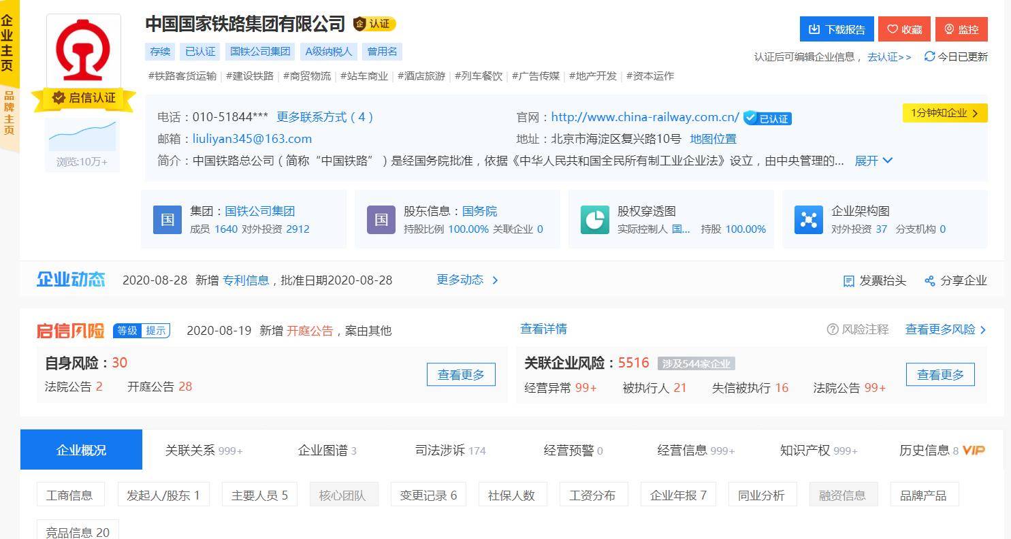Viewport: 1011px width, 539px height.
Task: Click the 企业架构图 structure icon
Action: [809, 220]
